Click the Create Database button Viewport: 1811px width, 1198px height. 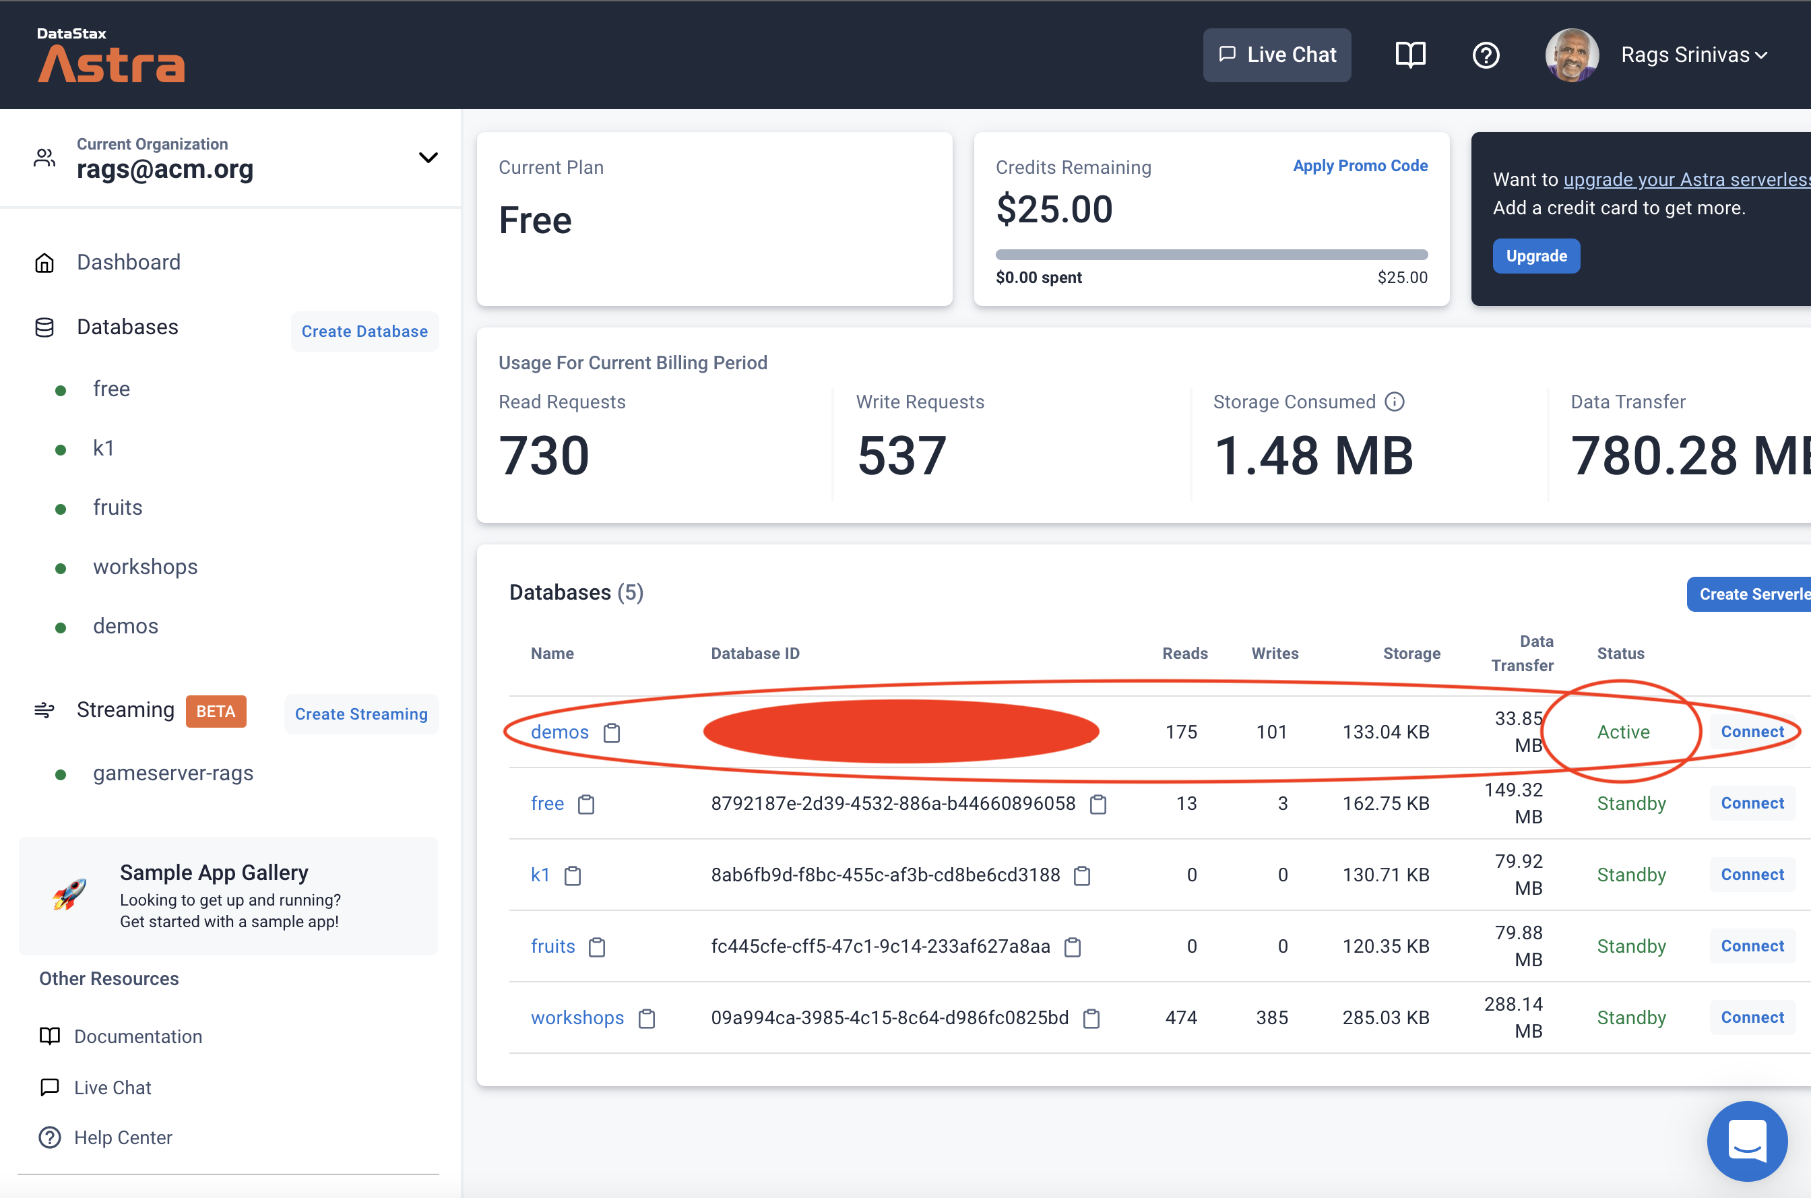pyautogui.click(x=364, y=332)
